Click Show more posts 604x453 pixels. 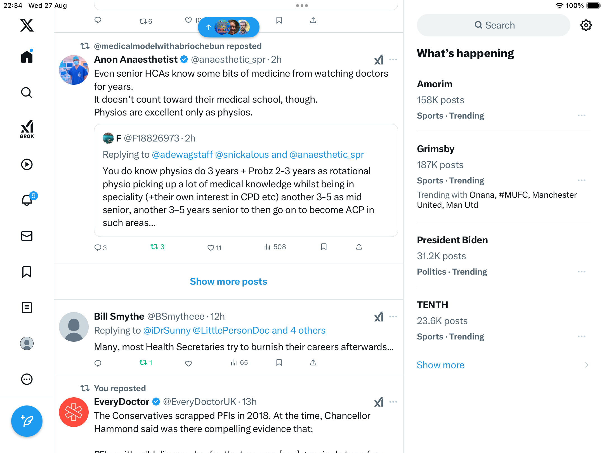pyautogui.click(x=228, y=281)
